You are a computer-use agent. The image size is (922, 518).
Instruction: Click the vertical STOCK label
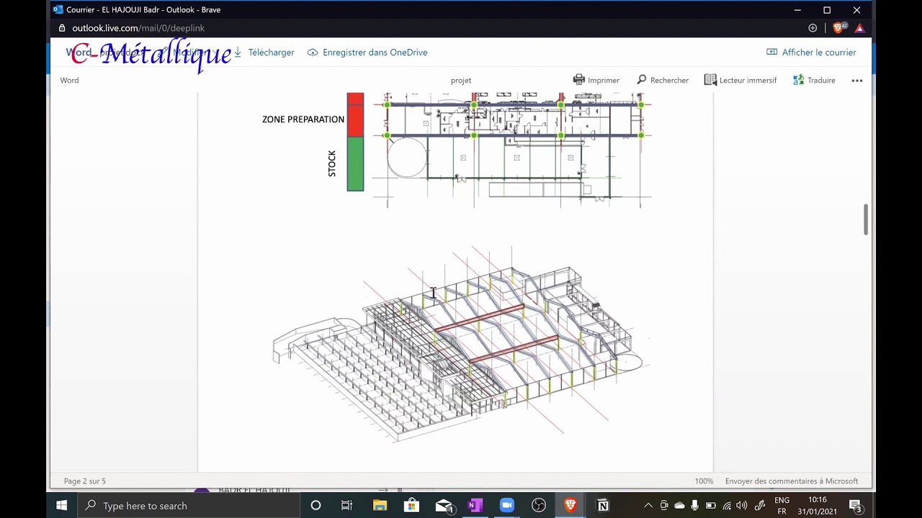[x=332, y=163]
